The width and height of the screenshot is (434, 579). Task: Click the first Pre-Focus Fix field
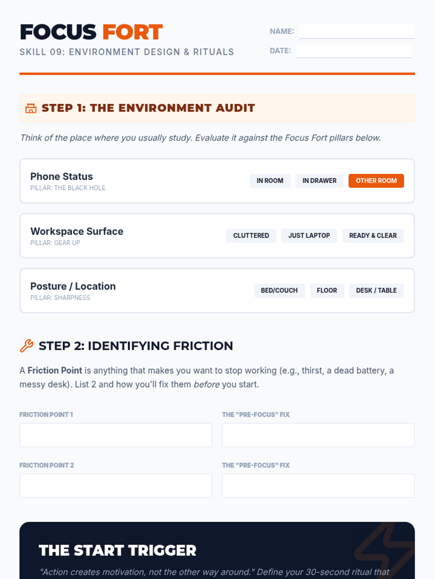[x=318, y=435]
